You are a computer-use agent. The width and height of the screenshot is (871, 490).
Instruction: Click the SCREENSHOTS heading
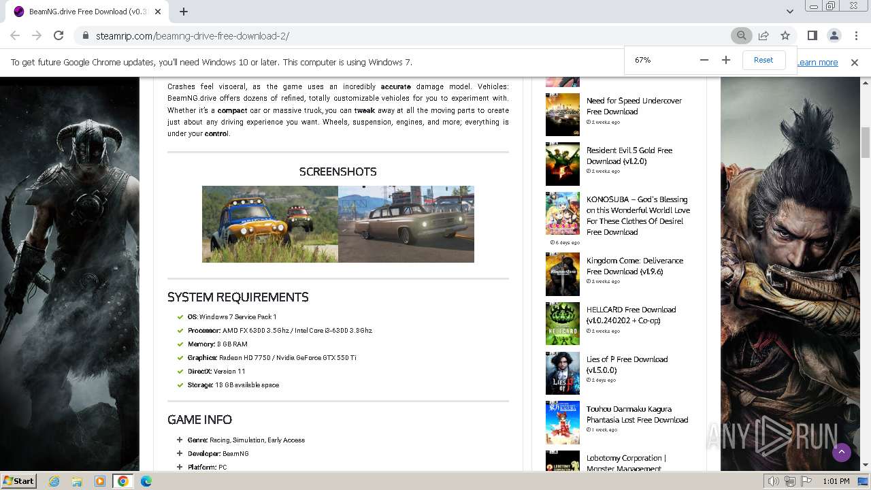pos(338,171)
